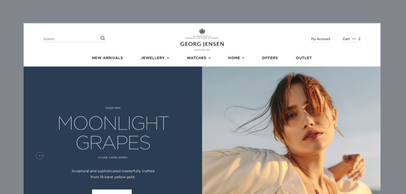
Task: Click the cart item count number
Action: click(359, 39)
